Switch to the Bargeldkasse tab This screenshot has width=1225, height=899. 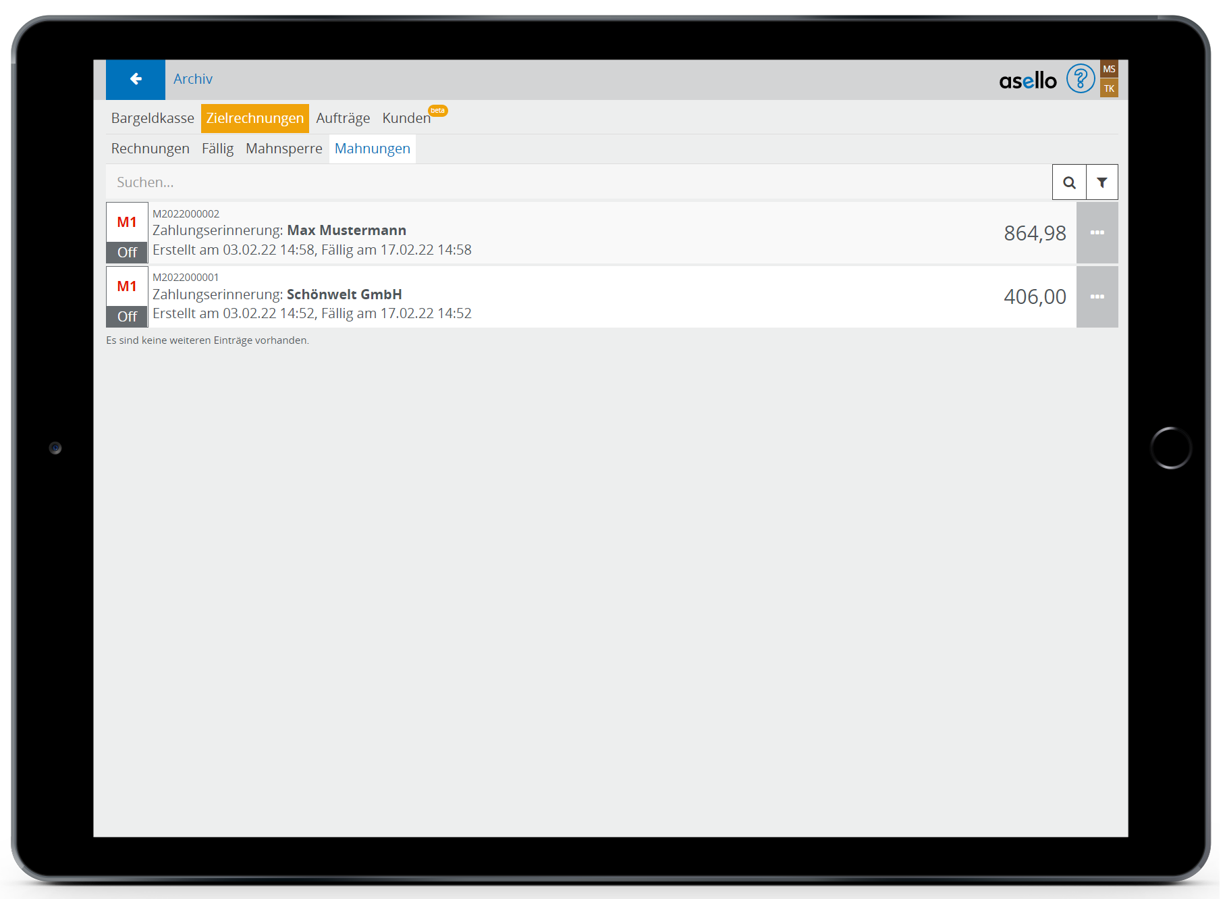click(x=153, y=118)
